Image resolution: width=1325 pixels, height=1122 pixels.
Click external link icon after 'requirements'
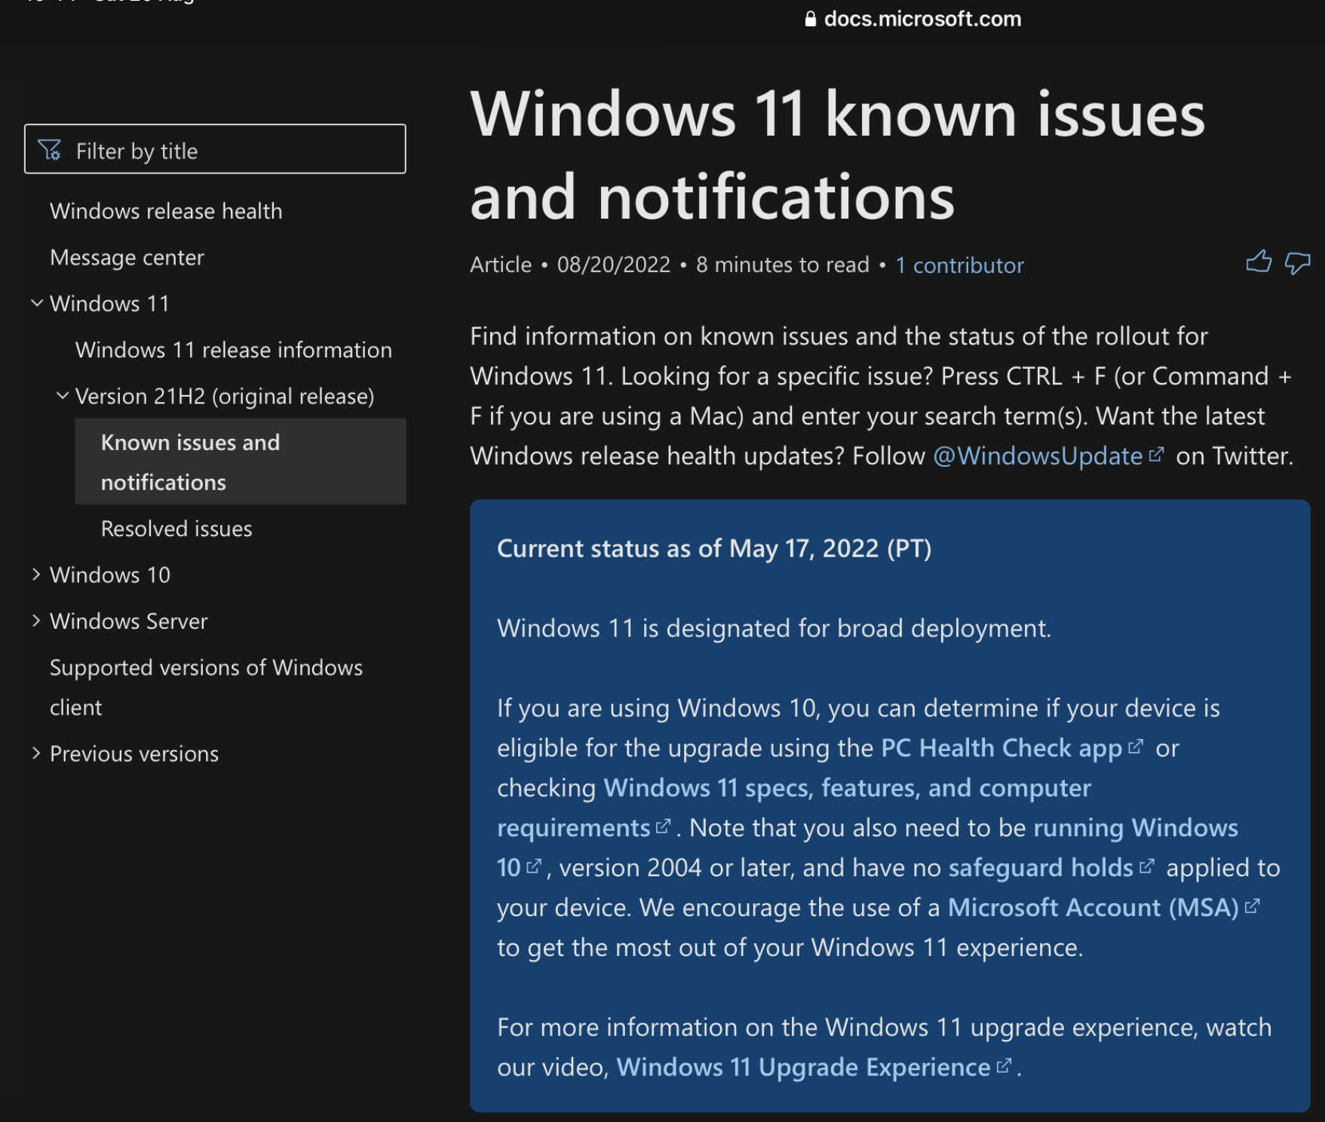pos(663,826)
